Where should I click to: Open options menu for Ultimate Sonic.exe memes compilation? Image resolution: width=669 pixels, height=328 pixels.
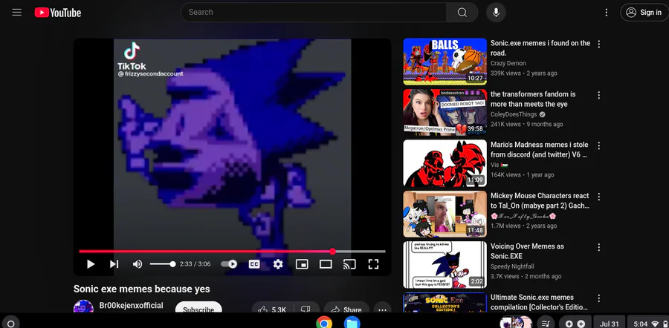click(599, 298)
